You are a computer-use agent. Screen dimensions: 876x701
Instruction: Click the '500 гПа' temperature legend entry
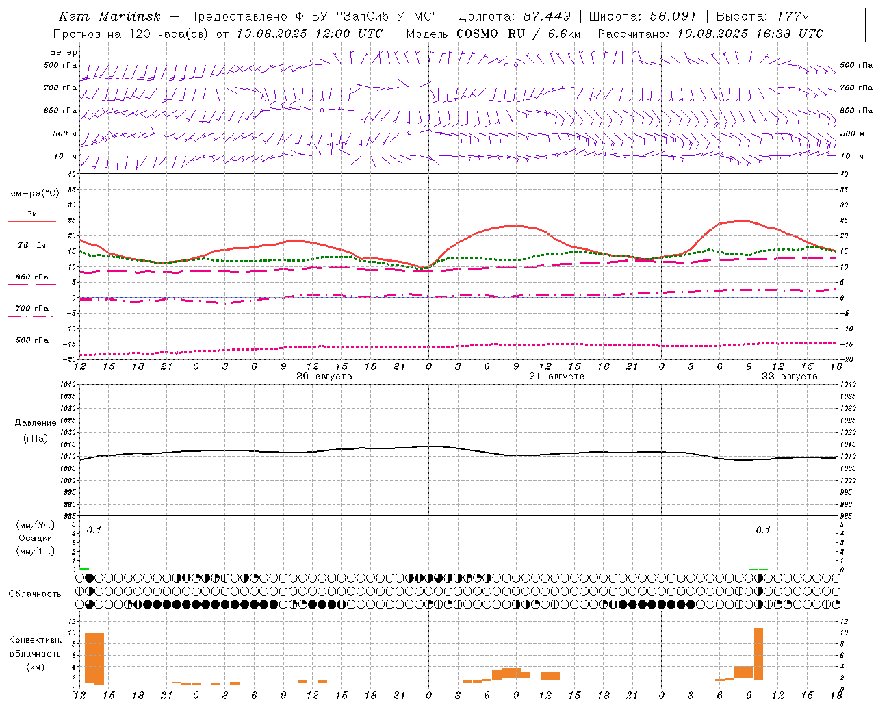(32, 340)
